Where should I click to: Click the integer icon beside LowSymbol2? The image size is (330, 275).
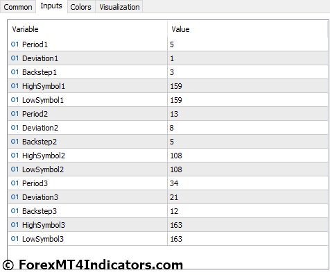click(15, 169)
